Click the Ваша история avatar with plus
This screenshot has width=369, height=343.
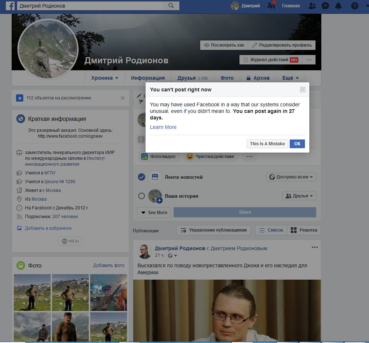(x=155, y=196)
